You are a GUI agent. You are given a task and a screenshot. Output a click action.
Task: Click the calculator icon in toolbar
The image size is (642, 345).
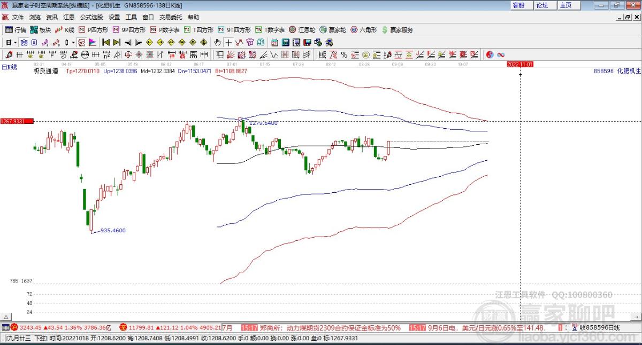[x=286, y=42]
